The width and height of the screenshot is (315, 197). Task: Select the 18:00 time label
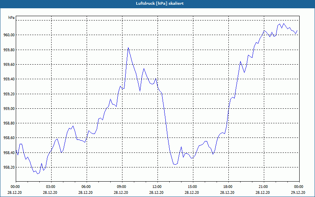(229, 187)
